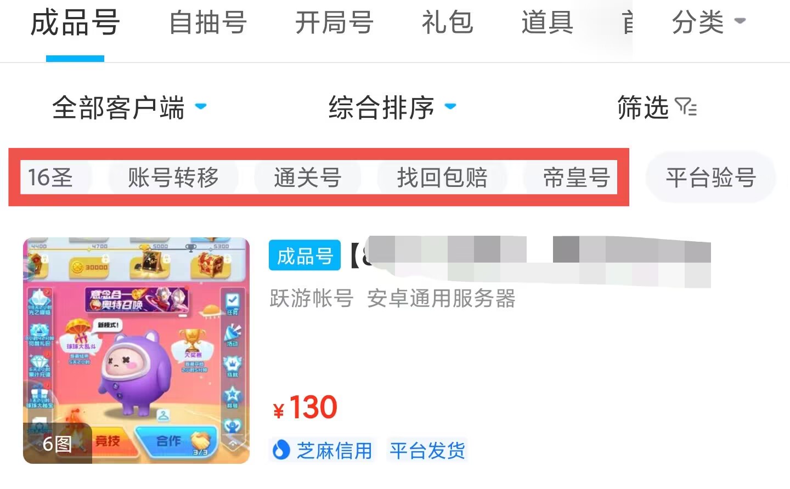Expand the 综合排序 sort dropdown
790x489 pixels.
[392, 107]
